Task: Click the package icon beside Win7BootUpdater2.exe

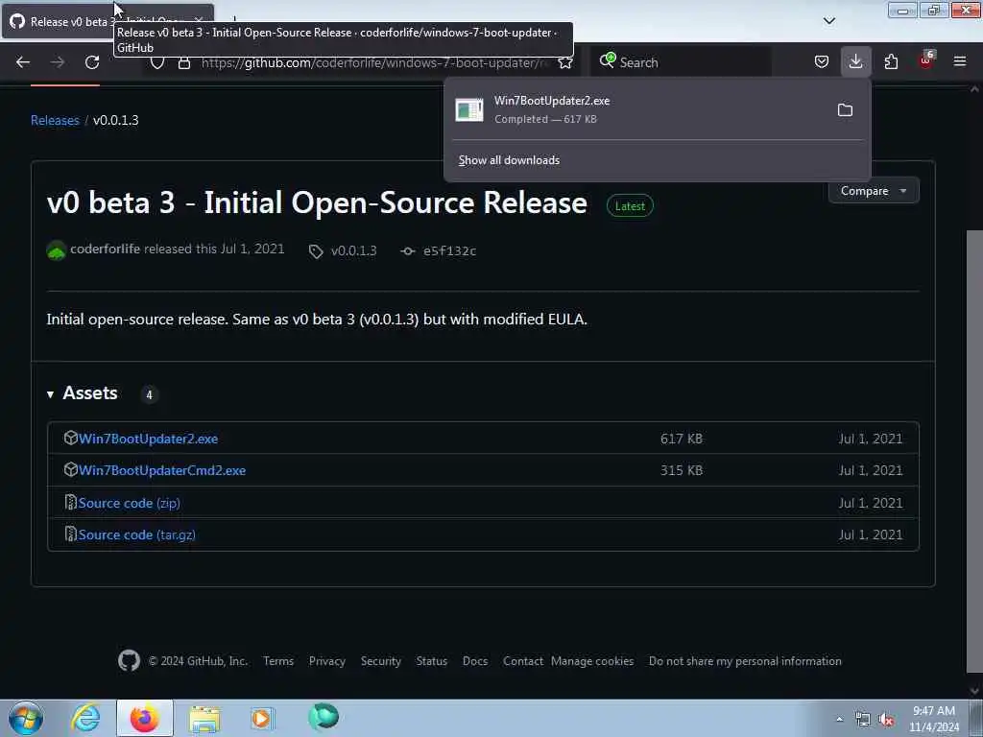Action: (71, 438)
